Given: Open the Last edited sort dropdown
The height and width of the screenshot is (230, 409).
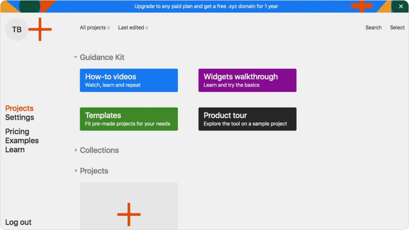Looking at the screenshot, I should point(133,28).
